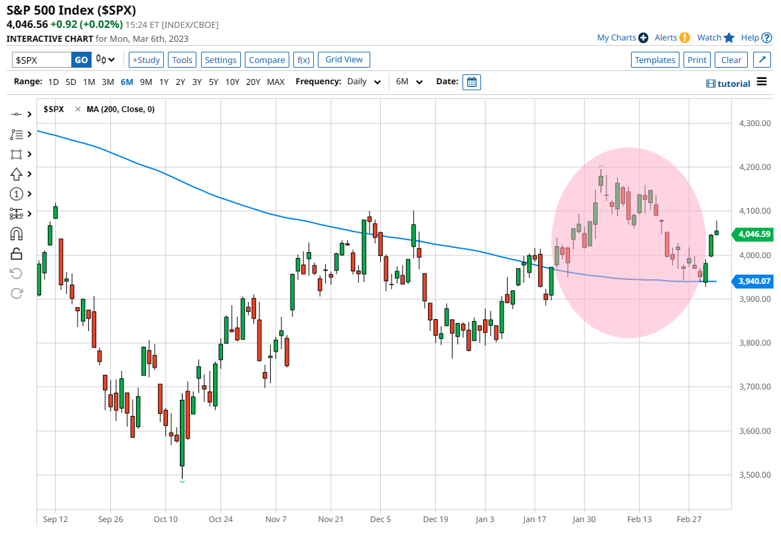
Task: Select the 10Y range
Action: click(x=232, y=82)
